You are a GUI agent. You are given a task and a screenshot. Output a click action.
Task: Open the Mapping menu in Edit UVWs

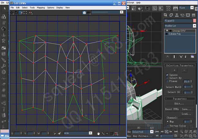[41, 8]
